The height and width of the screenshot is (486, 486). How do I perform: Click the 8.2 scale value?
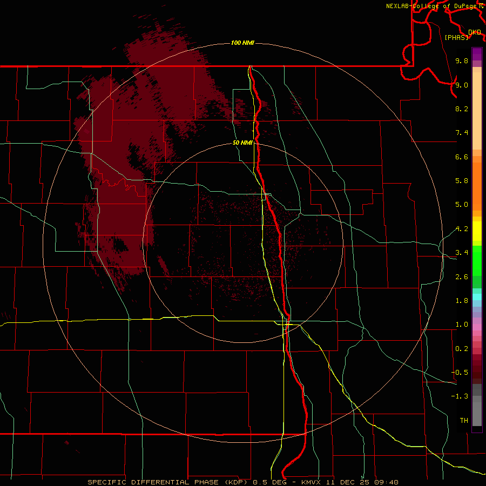pos(462,109)
